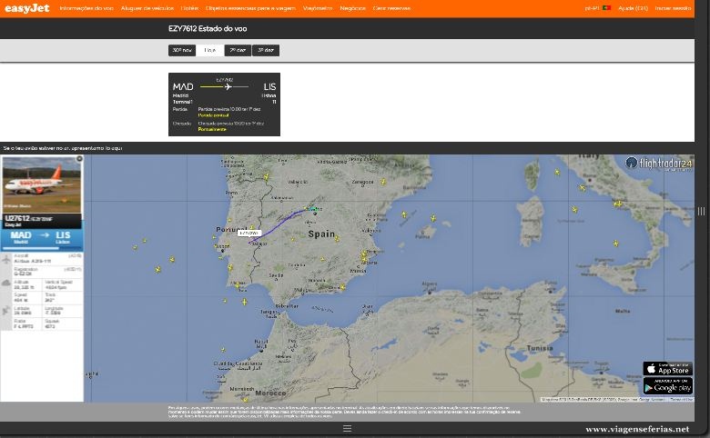Select the plane icon near Zaragoza
710x438 pixels.
pyautogui.click(x=383, y=182)
